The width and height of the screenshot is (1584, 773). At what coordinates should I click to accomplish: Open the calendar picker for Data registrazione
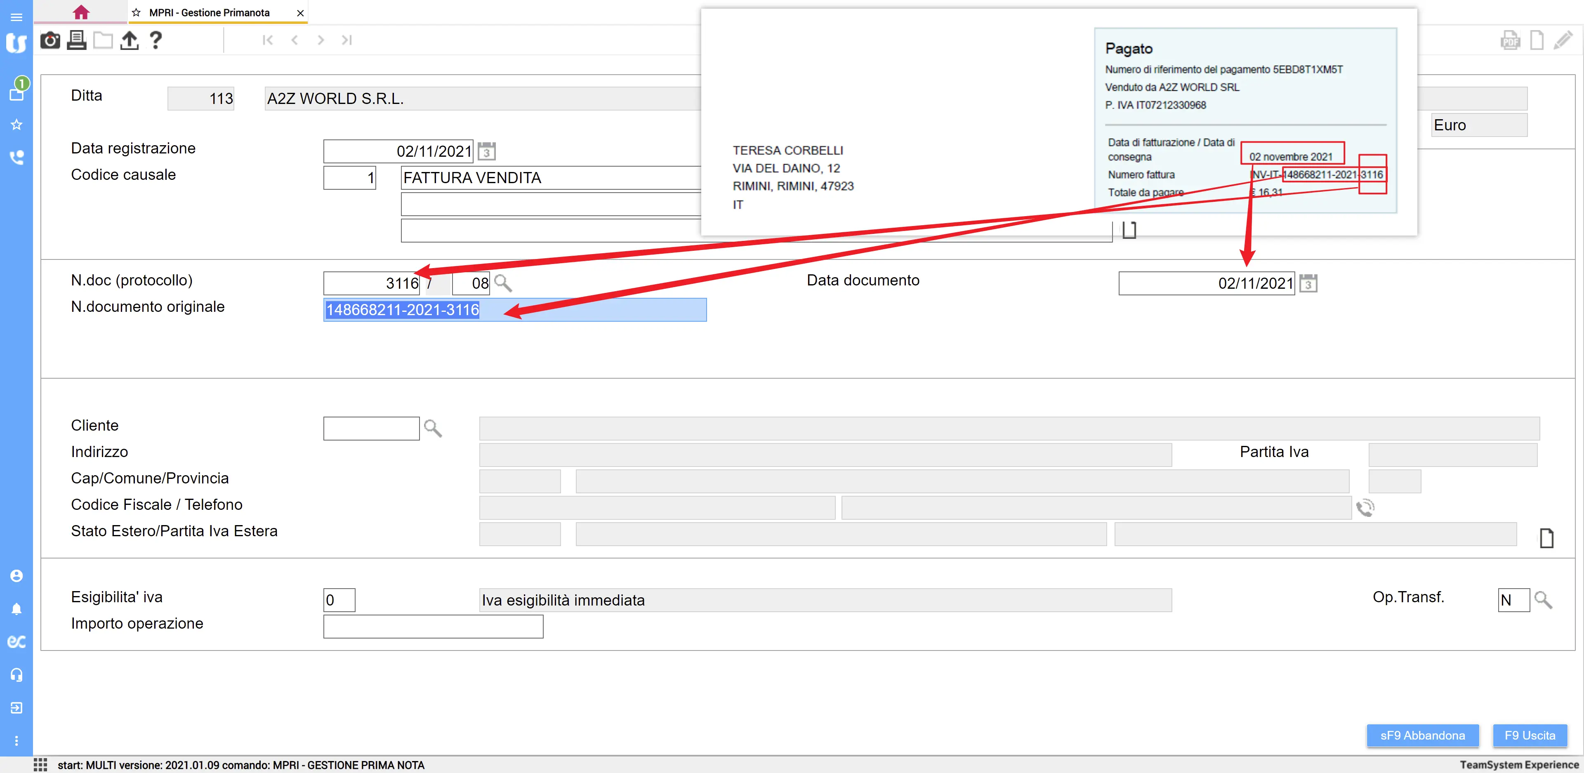tap(486, 151)
